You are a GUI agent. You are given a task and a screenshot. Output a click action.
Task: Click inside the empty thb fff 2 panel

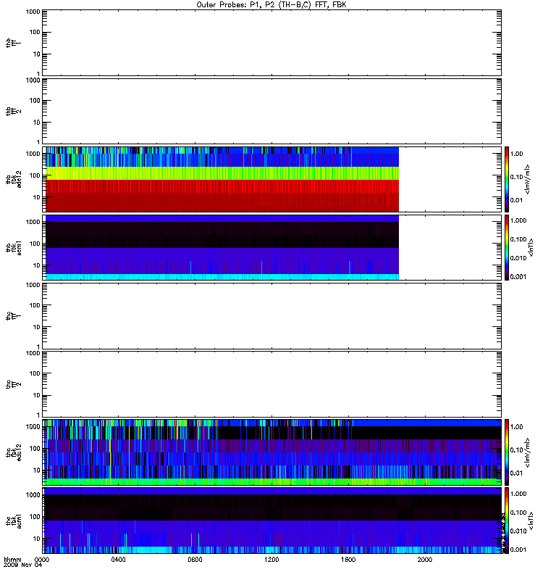click(271, 111)
